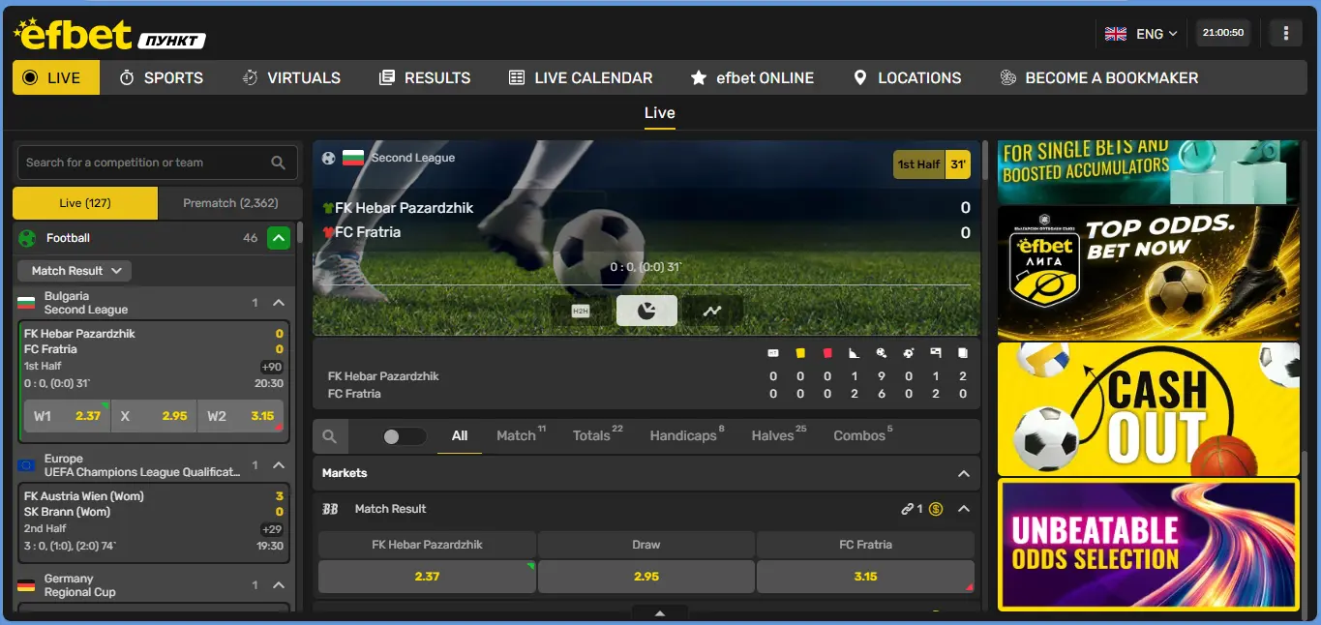This screenshot has height=625, width=1321.
Task: Click the Germany flag in the sidebar
Action: coord(27,585)
